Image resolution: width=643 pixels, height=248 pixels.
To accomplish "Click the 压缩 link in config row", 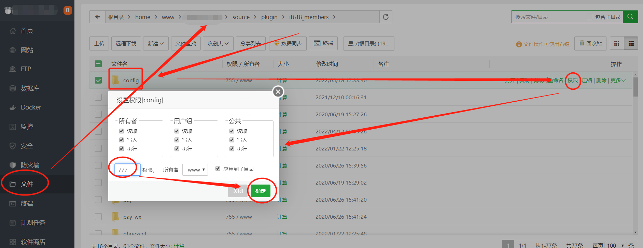I will 587,81.
